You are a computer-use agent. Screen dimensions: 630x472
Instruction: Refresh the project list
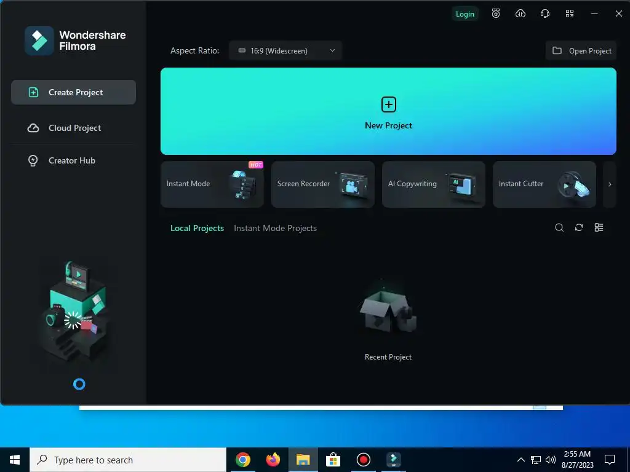[x=578, y=227]
